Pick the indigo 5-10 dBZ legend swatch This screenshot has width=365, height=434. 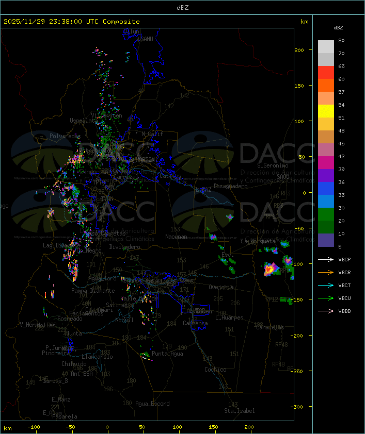326,240
